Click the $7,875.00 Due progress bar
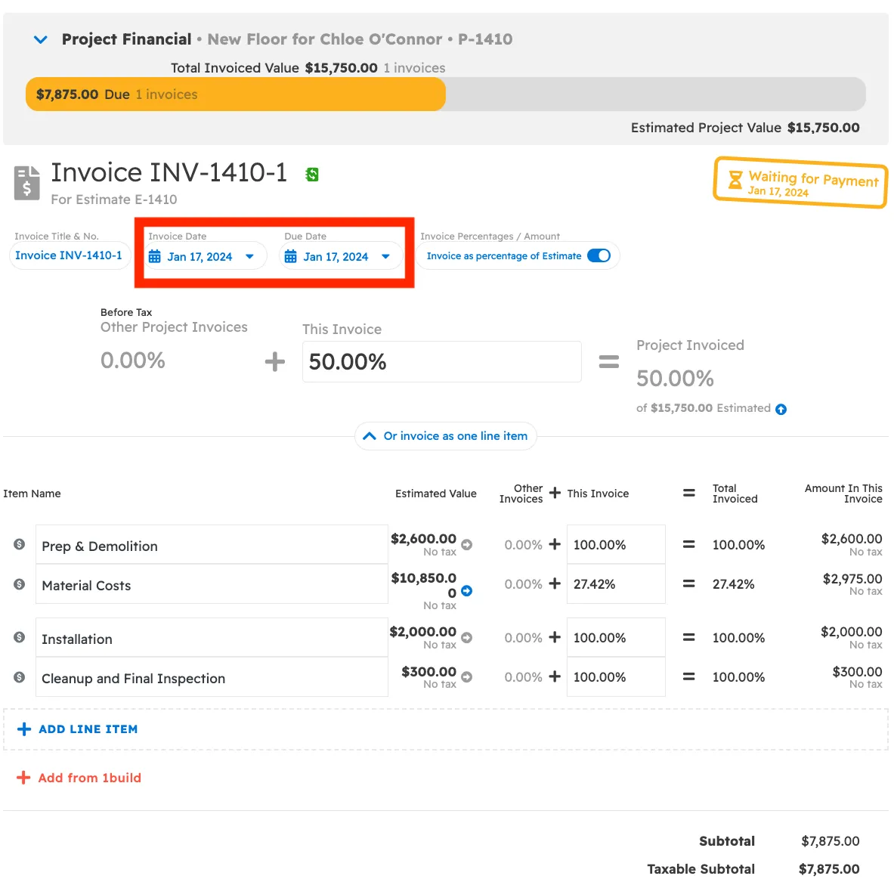This screenshot has height=882, width=894. point(234,94)
